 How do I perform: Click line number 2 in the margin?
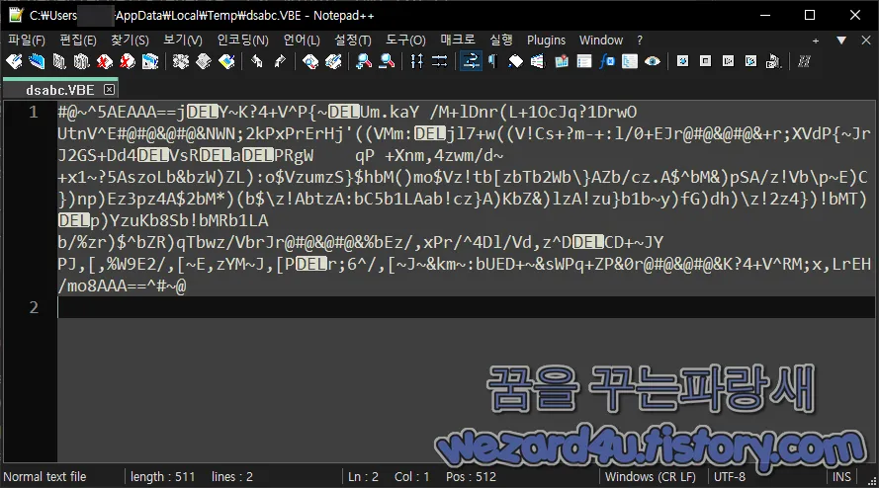coord(34,307)
